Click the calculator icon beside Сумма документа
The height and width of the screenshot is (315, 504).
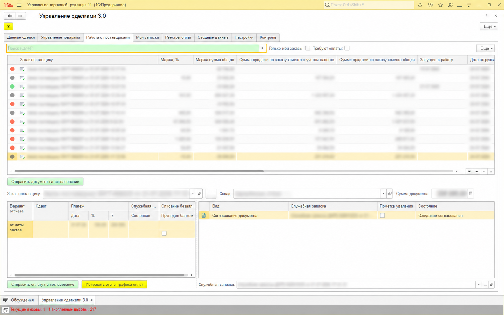pos(471,193)
